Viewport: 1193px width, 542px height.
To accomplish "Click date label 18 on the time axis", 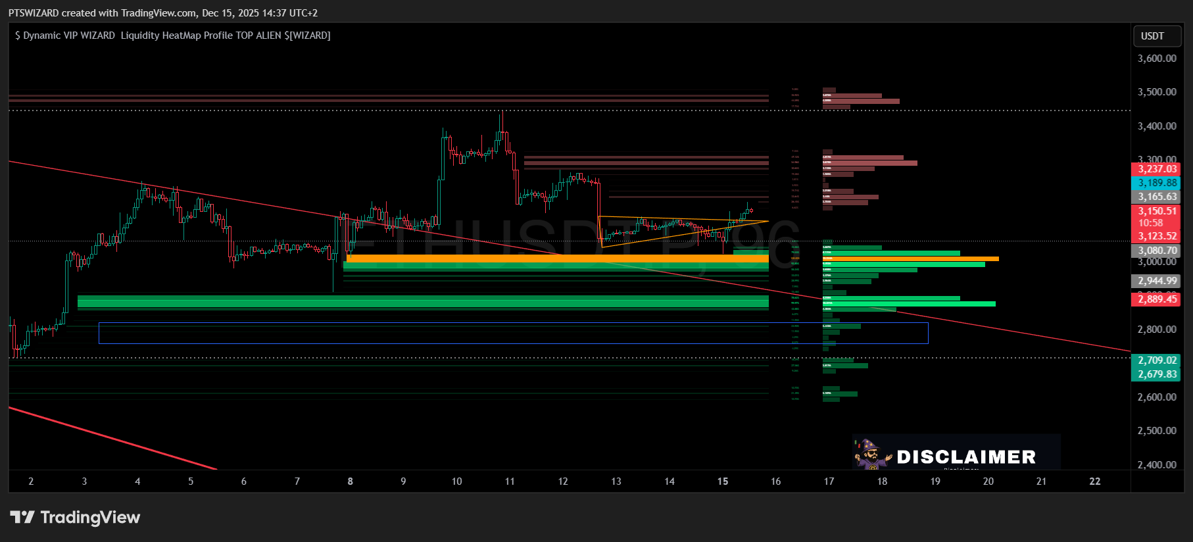I will [x=882, y=481].
